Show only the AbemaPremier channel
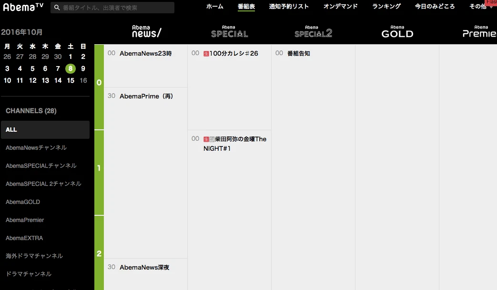Screen dimensions: 497x290 coord(25,220)
